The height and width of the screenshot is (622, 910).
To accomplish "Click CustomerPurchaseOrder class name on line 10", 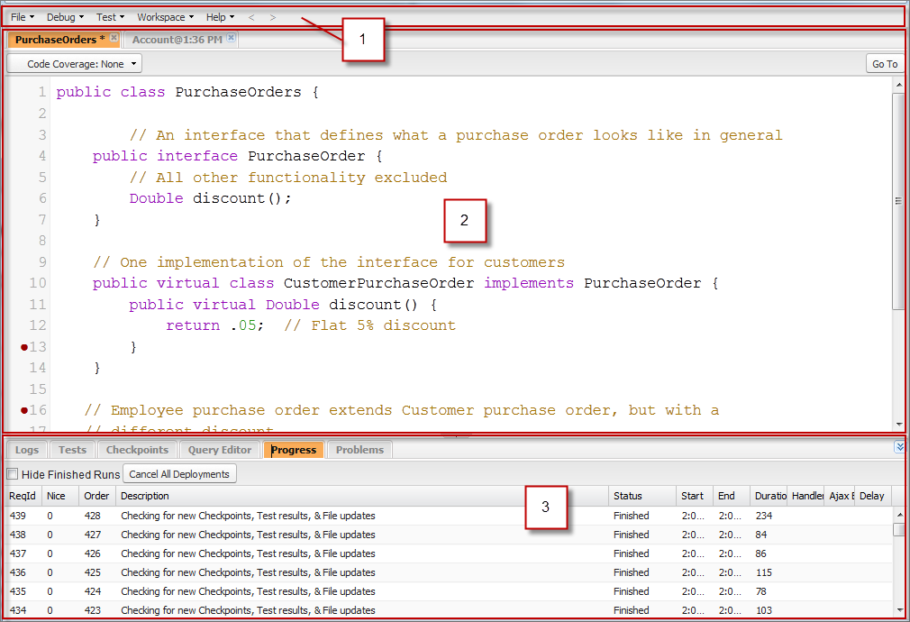I will [x=378, y=283].
